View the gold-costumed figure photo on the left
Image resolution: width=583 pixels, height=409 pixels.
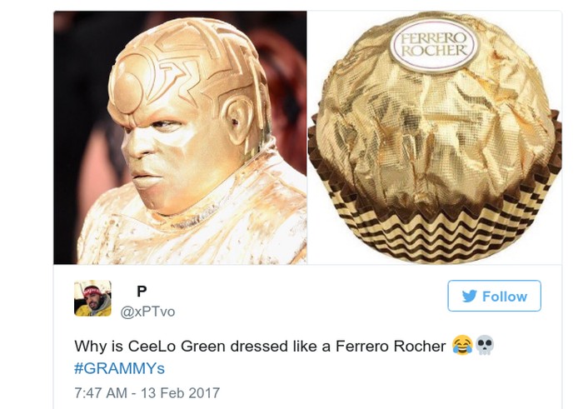coord(181,137)
